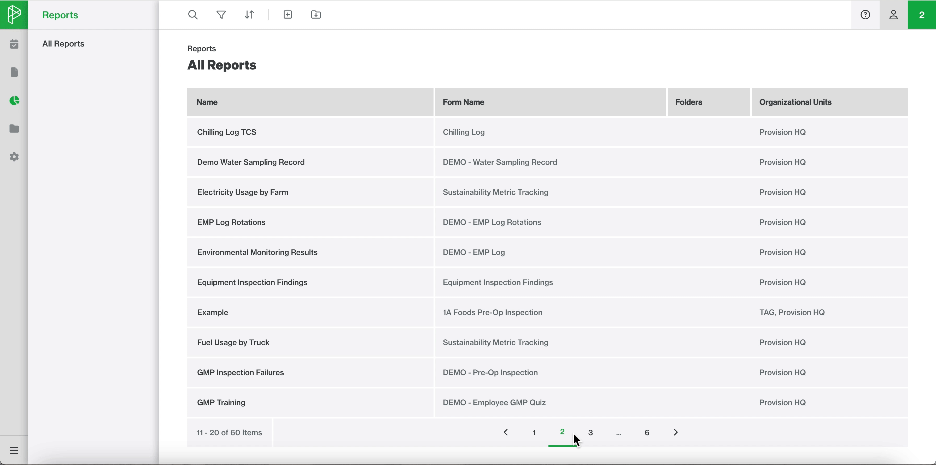Toggle the hamburger menu at bottom left
The width and height of the screenshot is (936, 465).
(14, 450)
